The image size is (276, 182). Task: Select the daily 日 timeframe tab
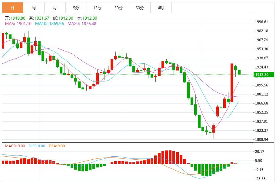pos(12,8)
